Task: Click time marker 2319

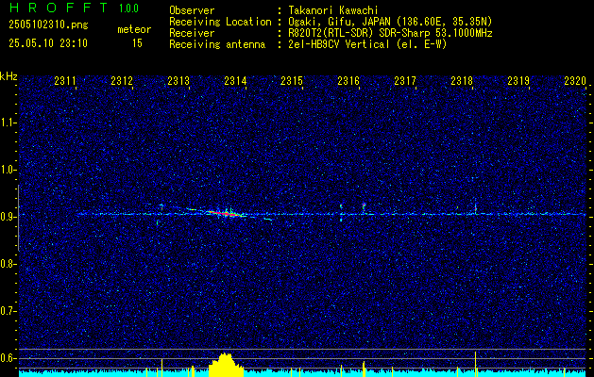Action: coord(518,80)
